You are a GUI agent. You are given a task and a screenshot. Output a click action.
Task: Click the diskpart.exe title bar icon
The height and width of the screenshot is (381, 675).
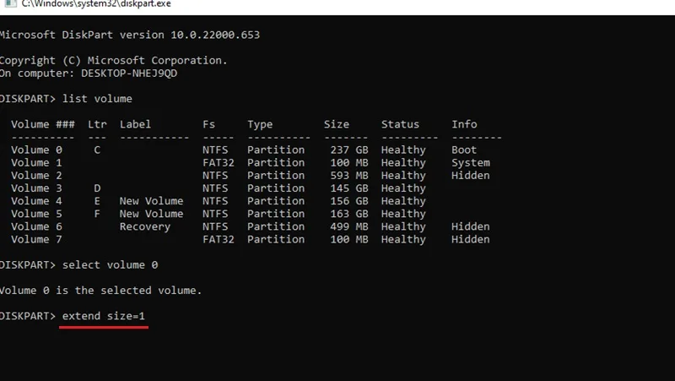tap(10, 3)
